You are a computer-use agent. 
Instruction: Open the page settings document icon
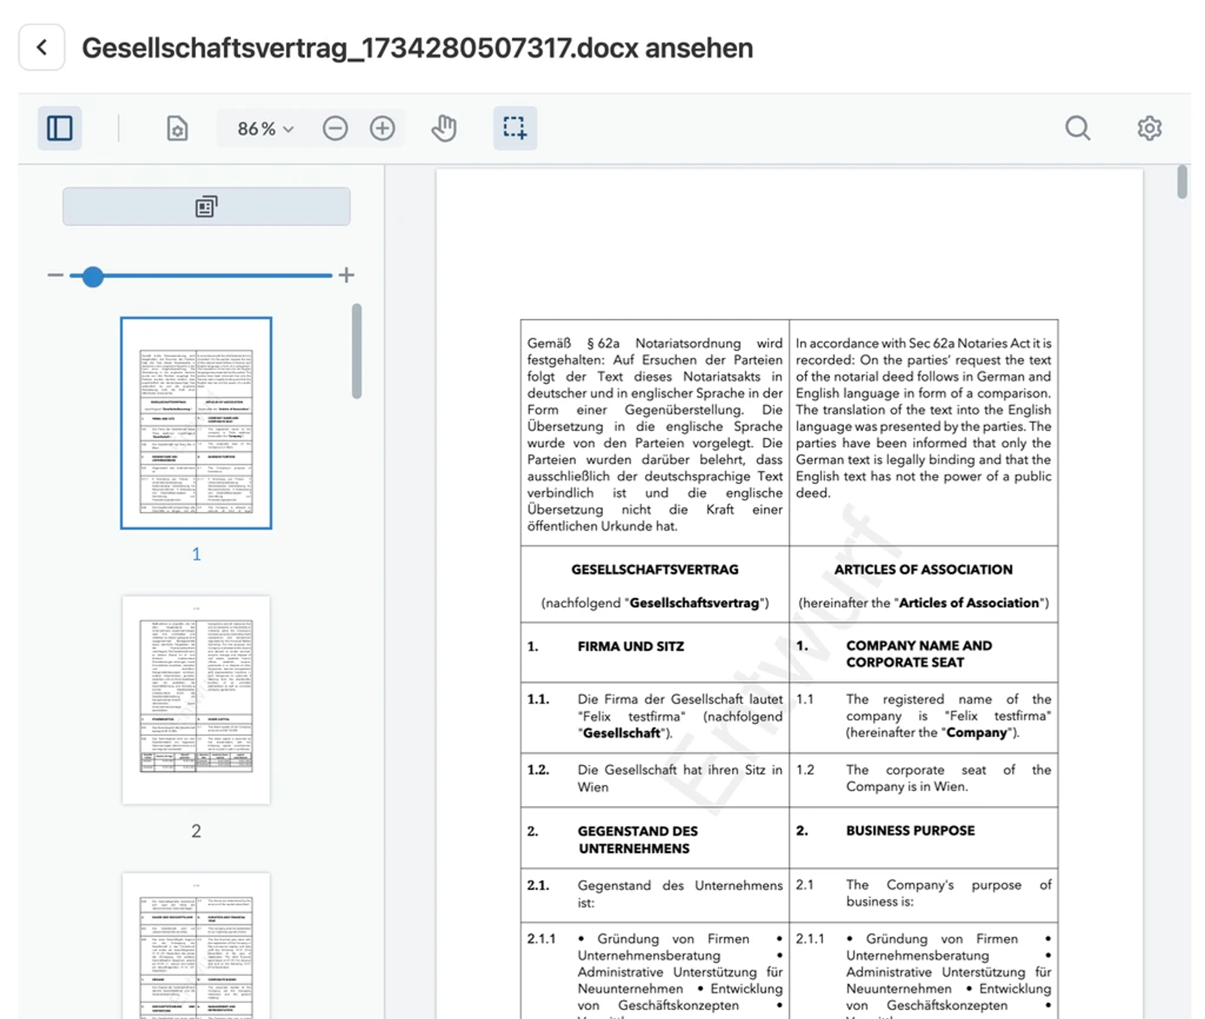click(x=177, y=128)
